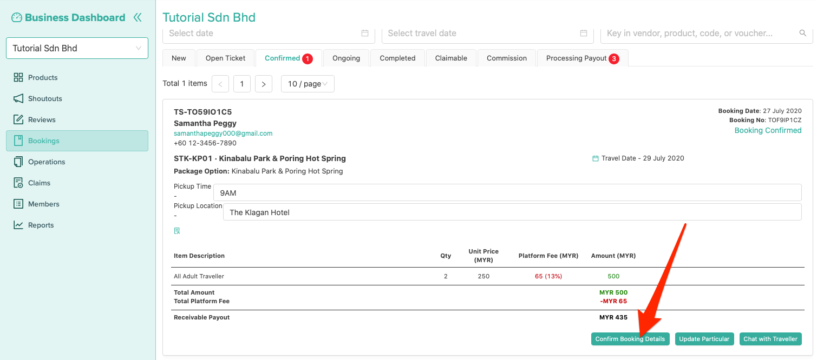Collapse the sidebar with double chevron icon
817x360 pixels.
(x=138, y=17)
